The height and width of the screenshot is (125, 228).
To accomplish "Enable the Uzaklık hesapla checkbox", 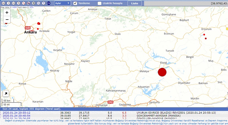I will coord(99,3).
